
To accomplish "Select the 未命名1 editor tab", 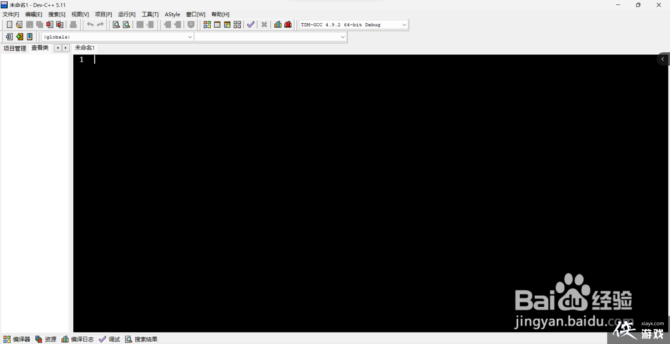I will tap(84, 48).
